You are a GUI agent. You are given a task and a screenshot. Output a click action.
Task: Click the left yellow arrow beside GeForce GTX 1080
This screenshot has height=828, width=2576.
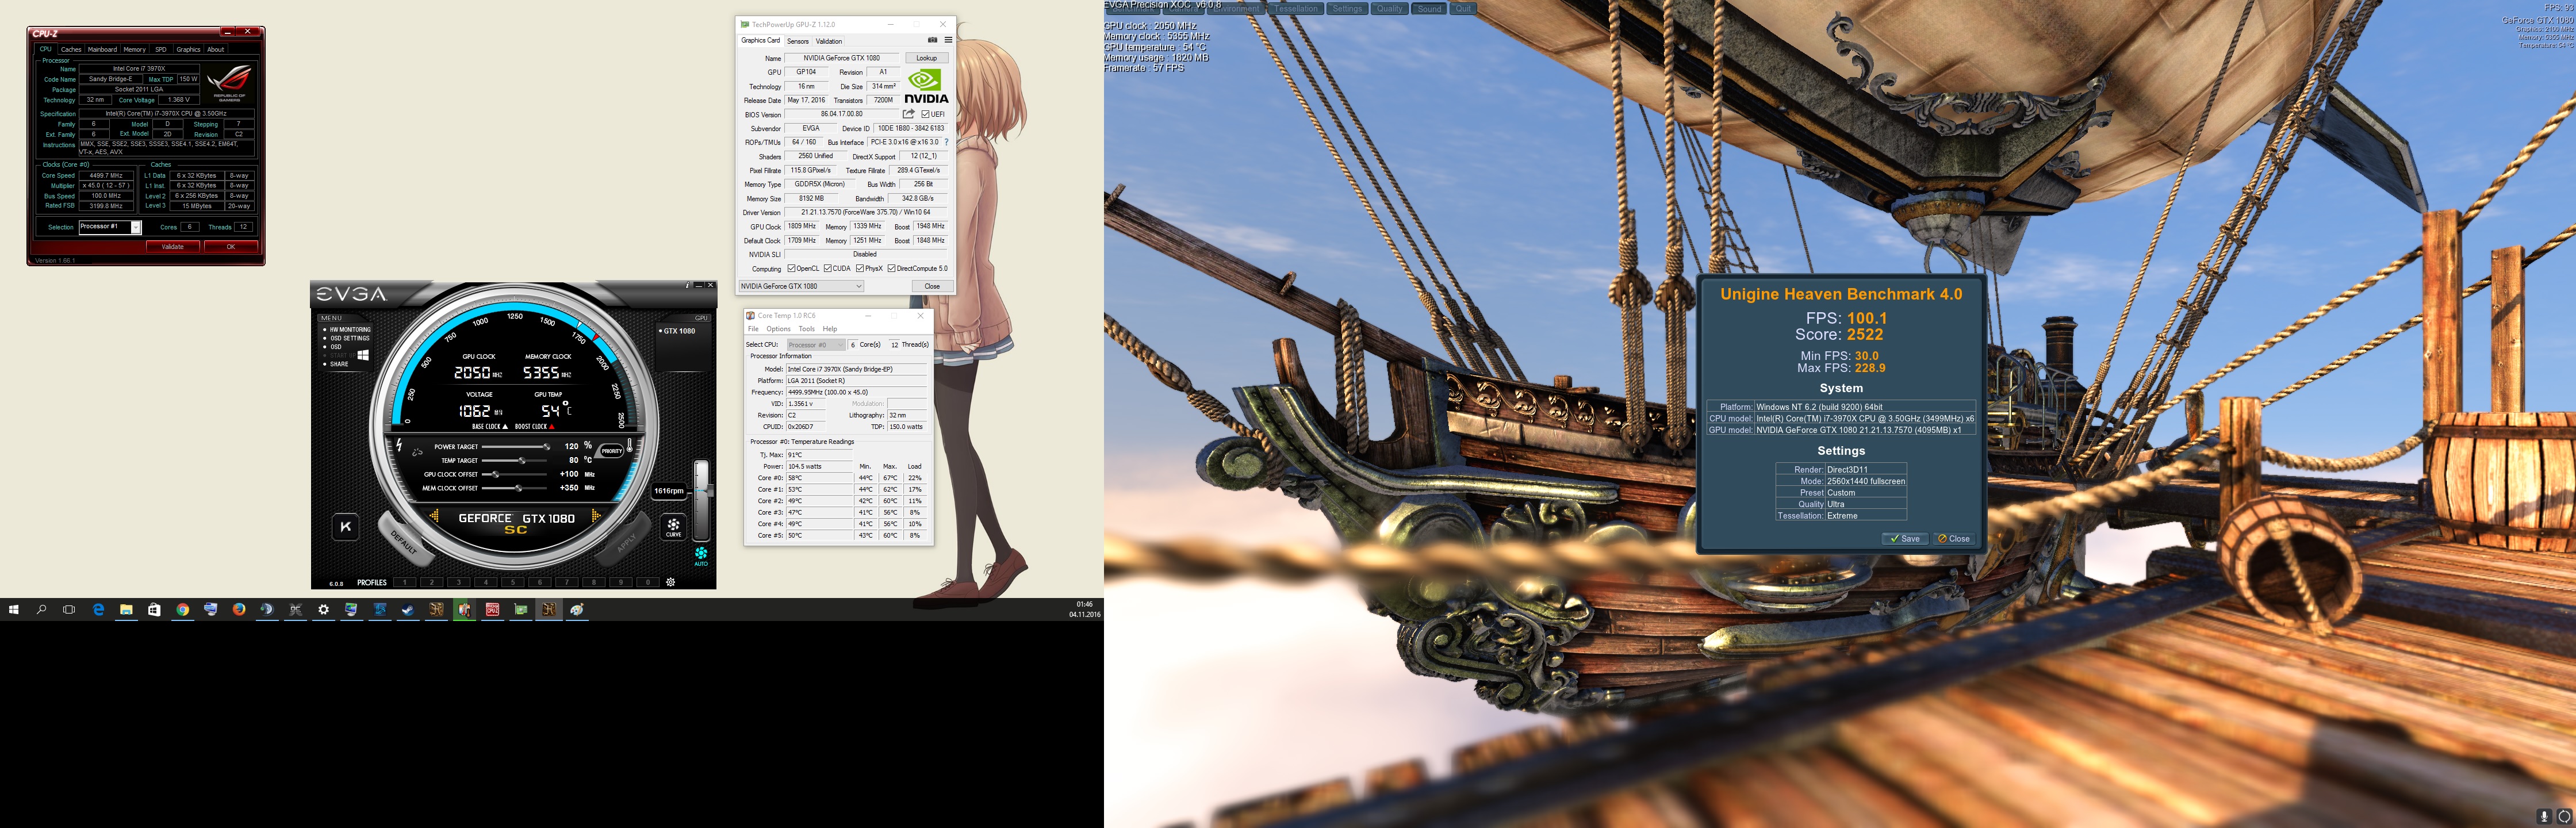click(x=434, y=516)
